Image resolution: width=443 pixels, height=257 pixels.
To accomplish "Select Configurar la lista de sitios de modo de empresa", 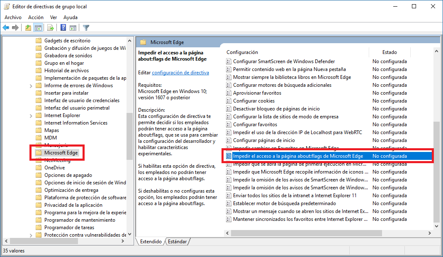I will tap(286, 117).
